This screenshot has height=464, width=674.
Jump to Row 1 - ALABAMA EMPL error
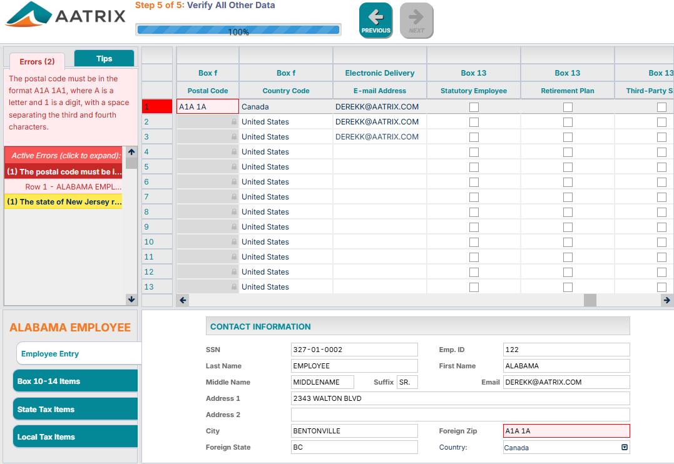pyautogui.click(x=64, y=186)
